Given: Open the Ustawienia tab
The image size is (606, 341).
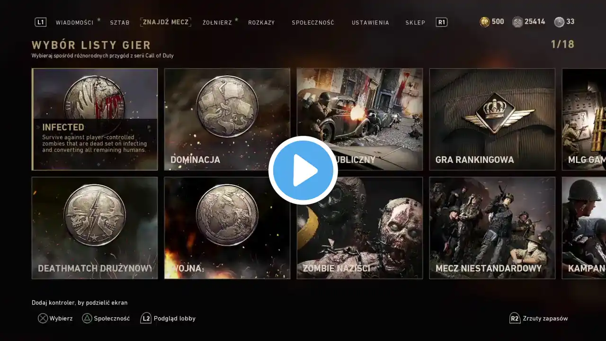Looking at the screenshot, I should coord(370,23).
